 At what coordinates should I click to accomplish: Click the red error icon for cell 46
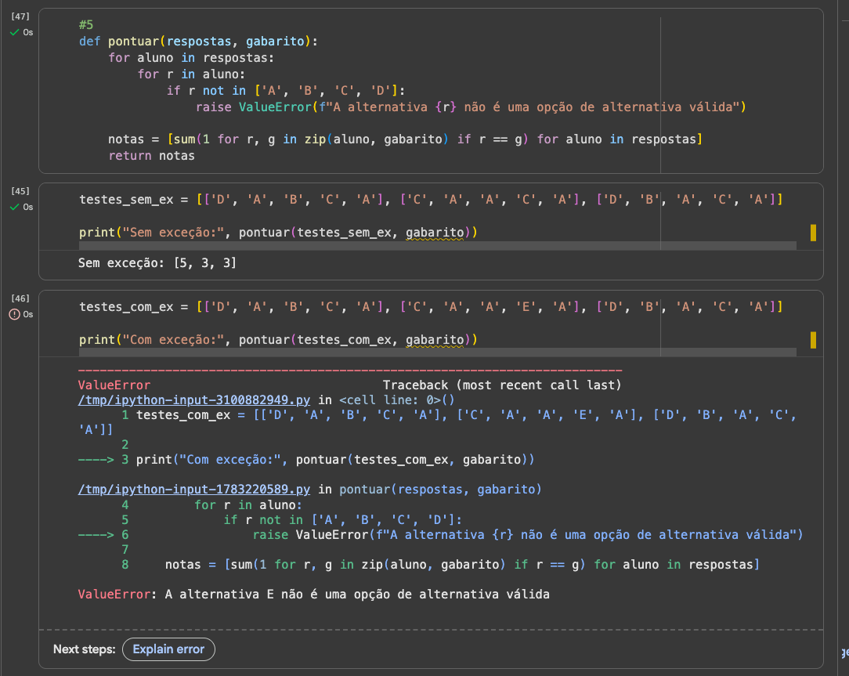(13, 314)
